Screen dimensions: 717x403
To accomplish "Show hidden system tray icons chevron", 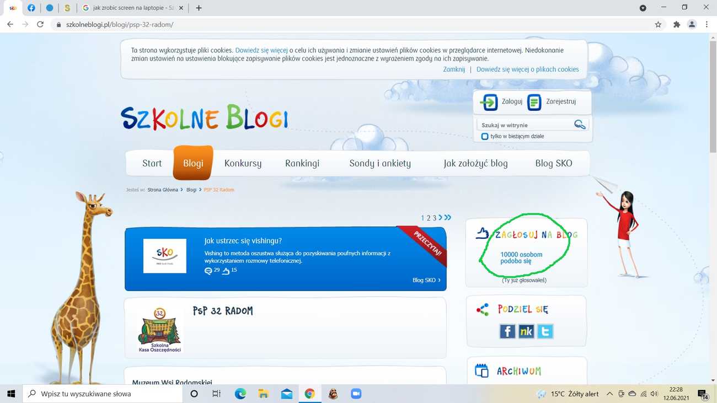I will (x=609, y=394).
